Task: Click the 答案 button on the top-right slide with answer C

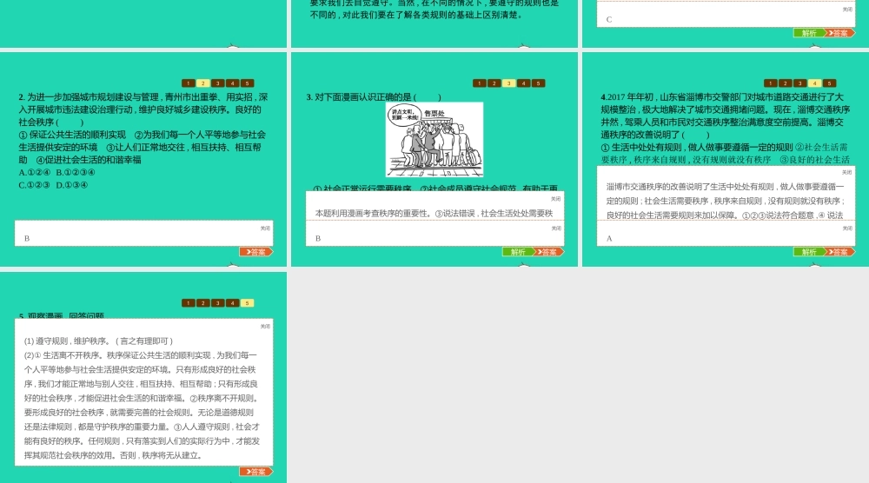Action: pos(839,33)
